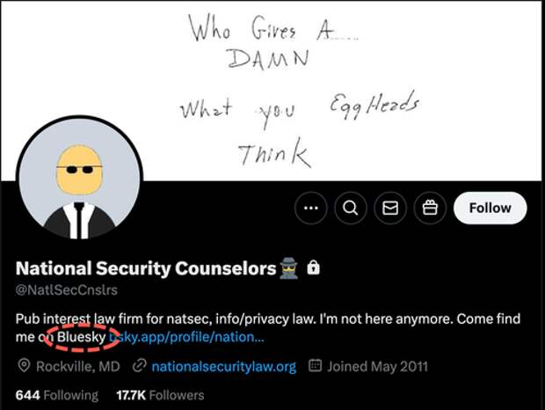Open the 17.7K Followers list
The height and width of the screenshot is (410, 545).
coord(160,395)
